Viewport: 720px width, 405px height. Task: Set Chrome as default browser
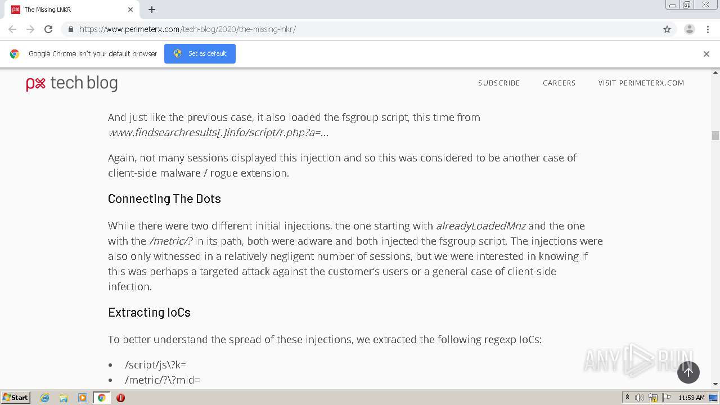click(200, 53)
